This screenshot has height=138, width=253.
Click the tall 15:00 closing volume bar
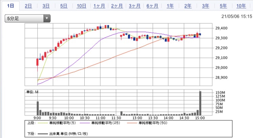click(x=200, y=103)
